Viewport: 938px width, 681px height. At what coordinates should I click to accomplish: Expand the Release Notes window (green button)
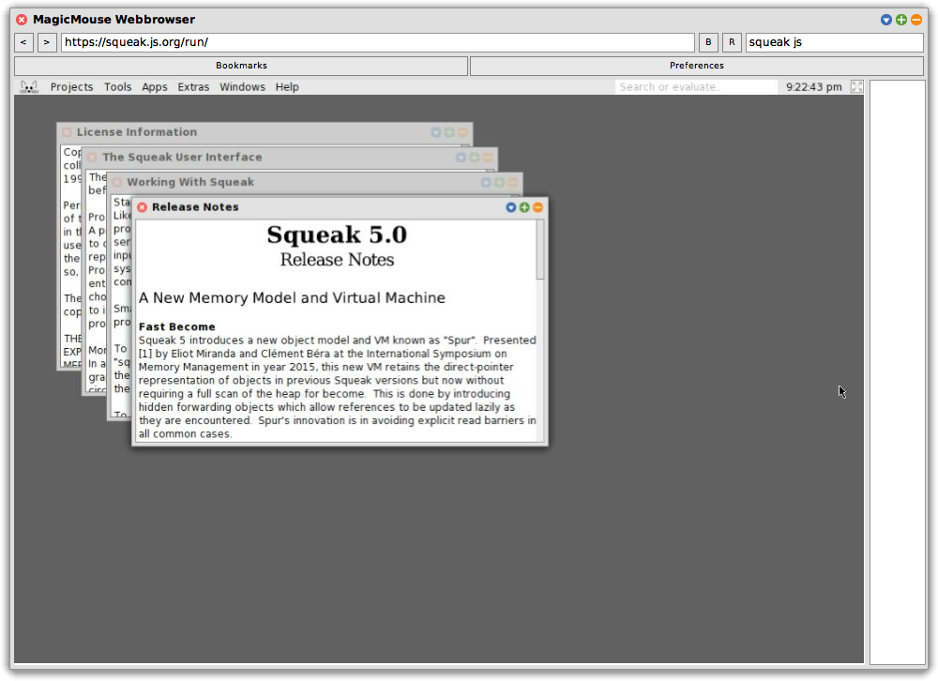point(524,207)
